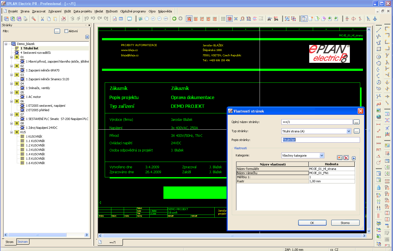Collapse the 01 tree node
The width and height of the screenshot is (393, 251).
(x=12, y=57)
